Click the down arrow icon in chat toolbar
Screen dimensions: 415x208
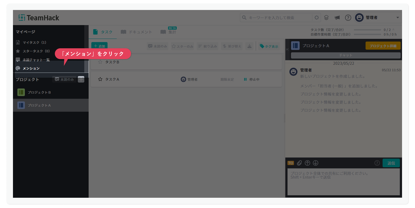coord(316,163)
